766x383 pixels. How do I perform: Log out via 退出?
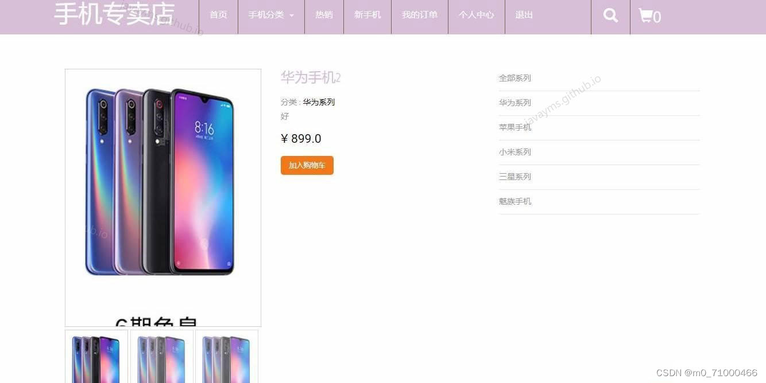pos(524,15)
